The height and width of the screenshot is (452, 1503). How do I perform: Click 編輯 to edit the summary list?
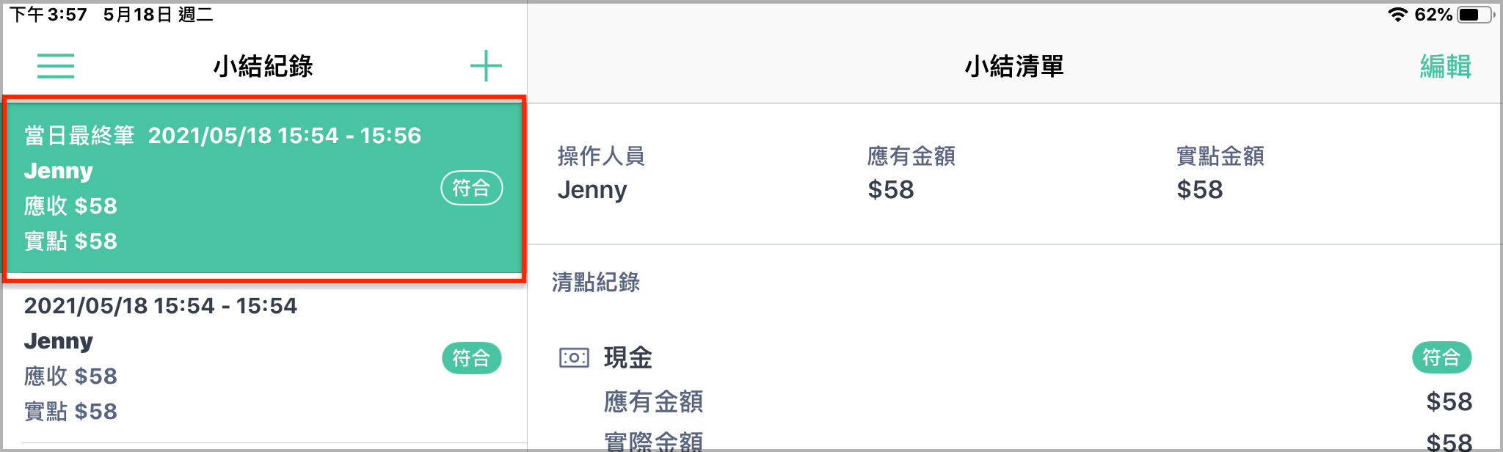1445,66
